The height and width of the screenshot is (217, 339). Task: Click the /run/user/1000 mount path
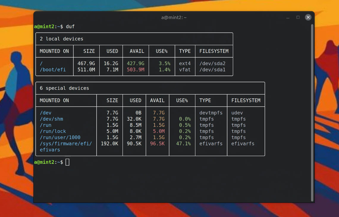60,137
